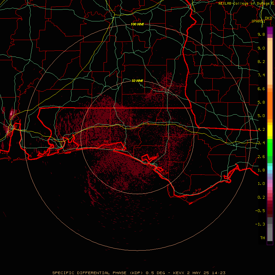The height and width of the screenshot is (275, 275).
Task: Click the "-1.3" color scale value
Action: point(260,224)
